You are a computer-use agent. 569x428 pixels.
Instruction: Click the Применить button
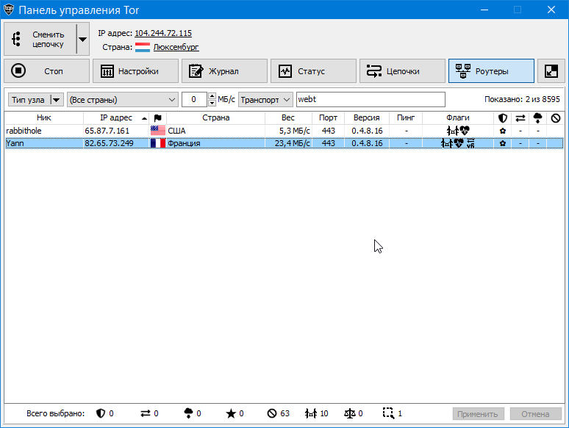(479, 414)
